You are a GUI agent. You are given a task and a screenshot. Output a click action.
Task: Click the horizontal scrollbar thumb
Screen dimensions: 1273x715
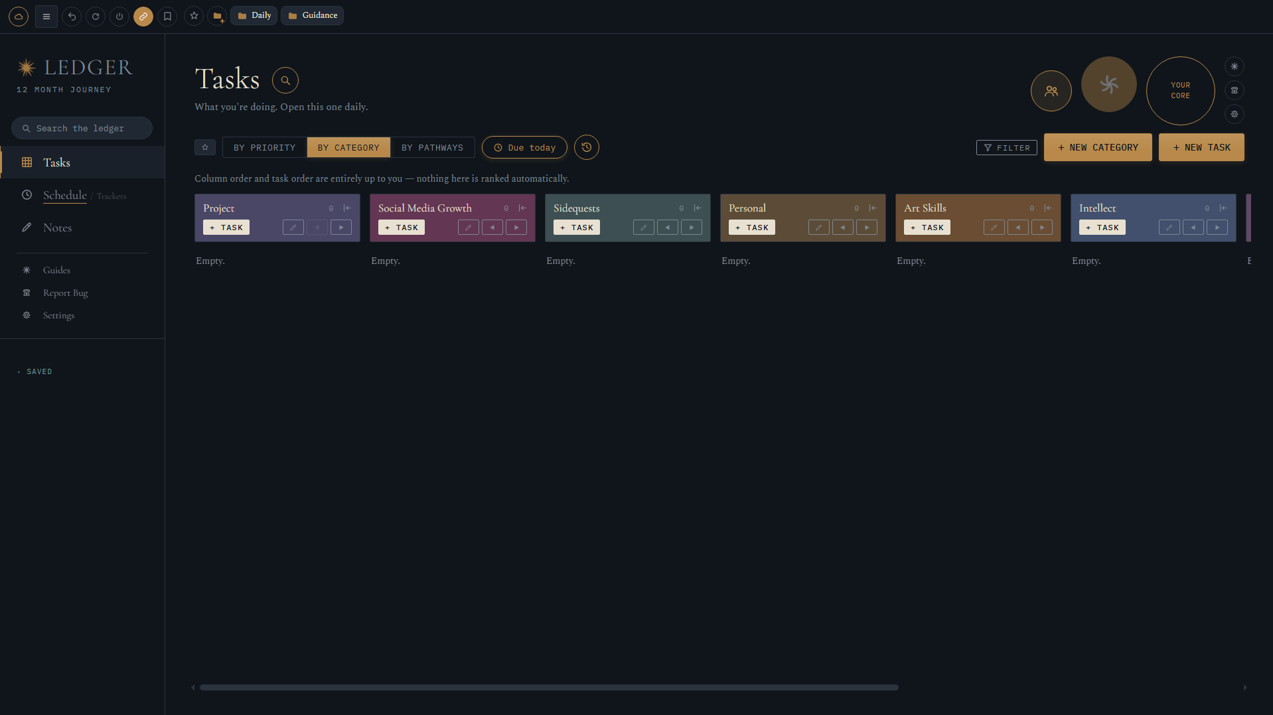[x=549, y=687]
